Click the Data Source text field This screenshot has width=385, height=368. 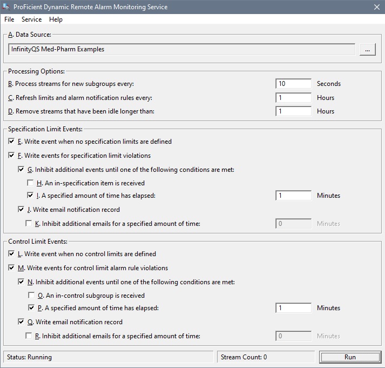click(x=181, y=49)
